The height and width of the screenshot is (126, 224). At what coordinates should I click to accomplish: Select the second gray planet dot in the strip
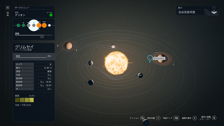(x=34, y=25)
